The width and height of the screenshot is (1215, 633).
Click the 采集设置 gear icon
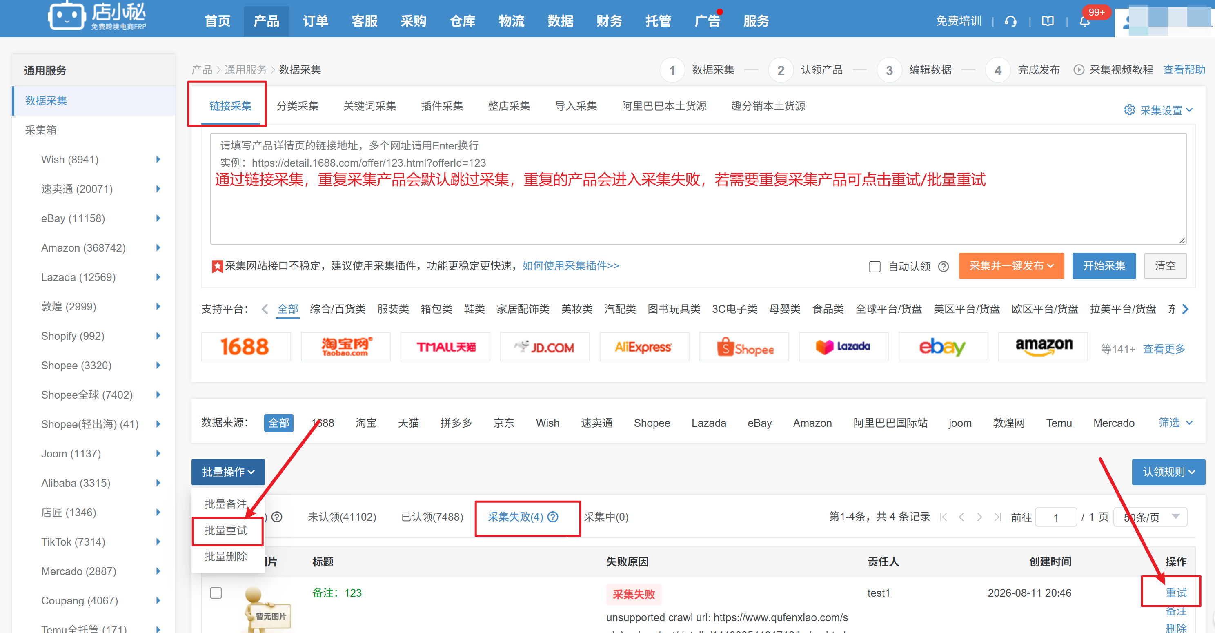click(1129, 110)
